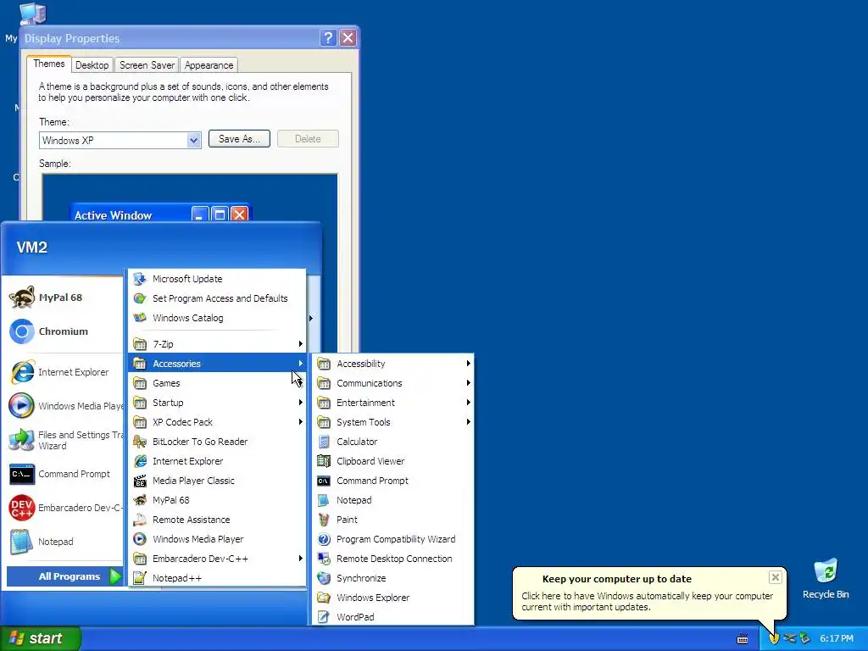Open Internet Explorer from All Programs list

pyautogui.click(x=217, y=461)
